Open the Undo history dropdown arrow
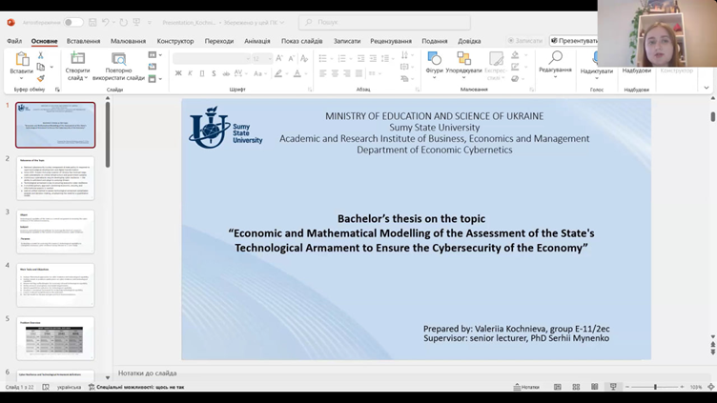 113,23
